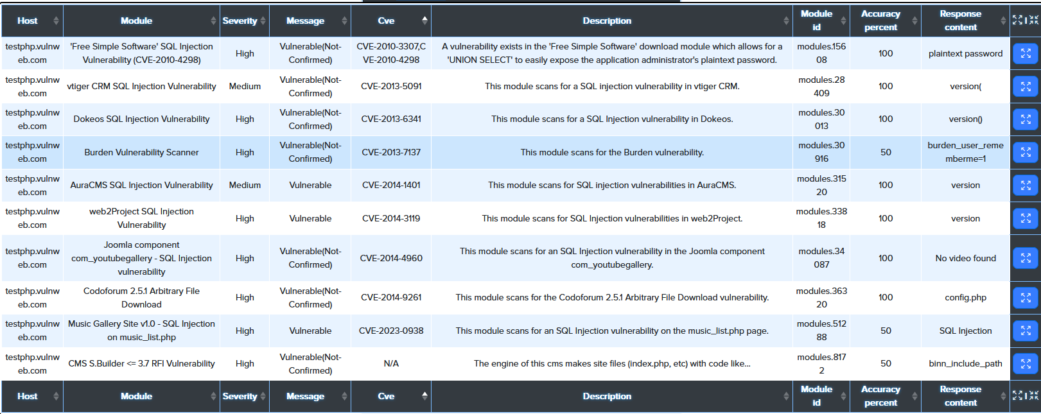This screenshot has width=1041, height=414.
Task: Expand the AuraCMS SQL Injection row
Action: pyautogui.click(x=1025, y=185)
